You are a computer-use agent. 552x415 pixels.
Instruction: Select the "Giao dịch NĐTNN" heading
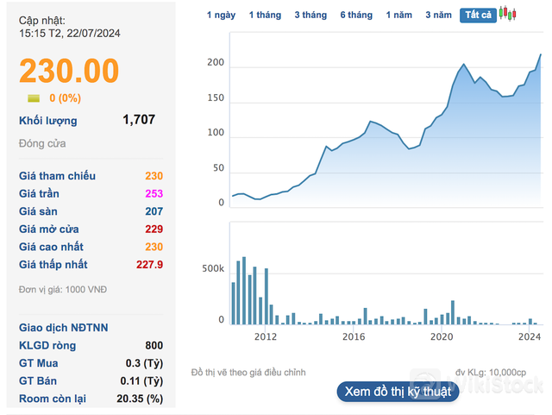(64, 327)
